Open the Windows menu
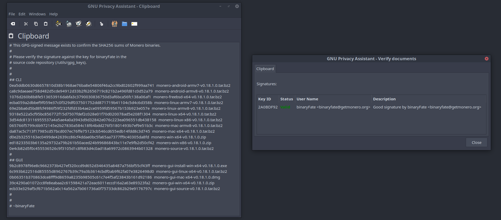 37,14
